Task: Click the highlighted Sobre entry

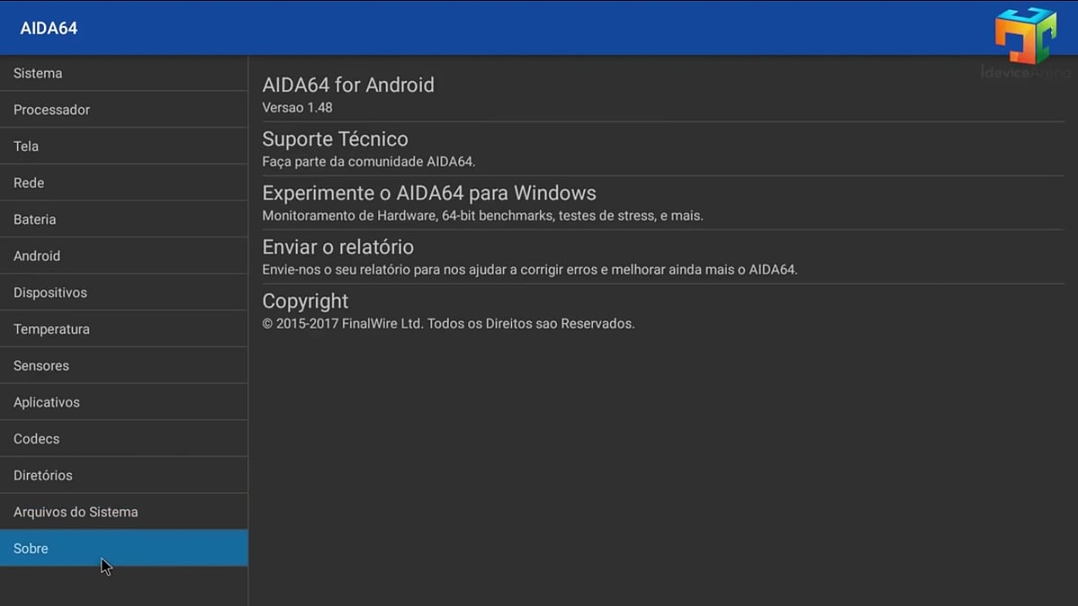Action: coord(31,548)
